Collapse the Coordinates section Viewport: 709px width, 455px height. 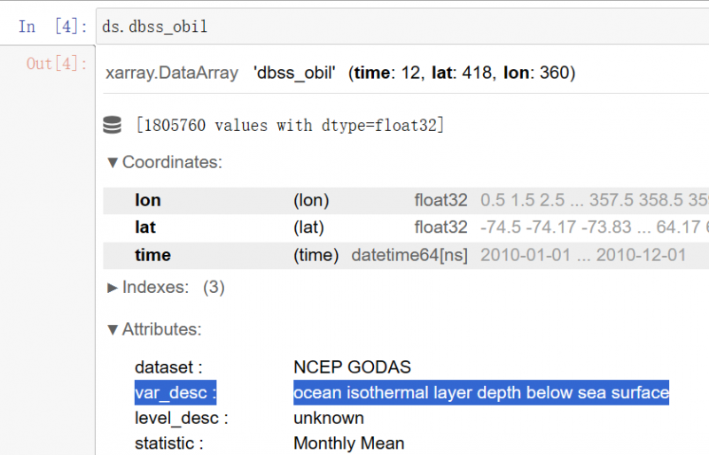pos(113,163)
